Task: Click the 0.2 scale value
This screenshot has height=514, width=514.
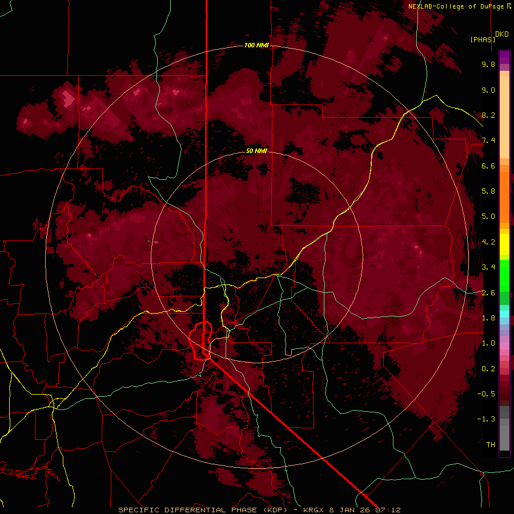Action: pyautogui.click(x=488, y=369)
